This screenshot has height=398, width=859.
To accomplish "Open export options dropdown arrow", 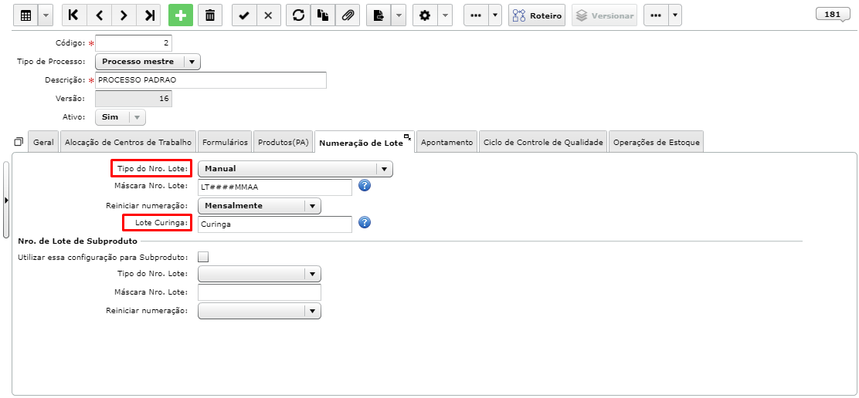I will [x=399, y=16].
